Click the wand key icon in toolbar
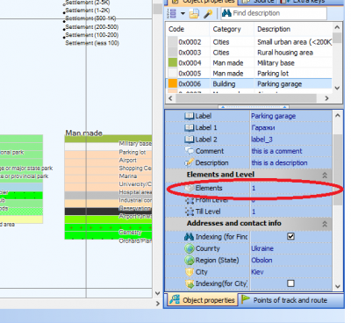 pyautogui.click(x=208, y=13)
